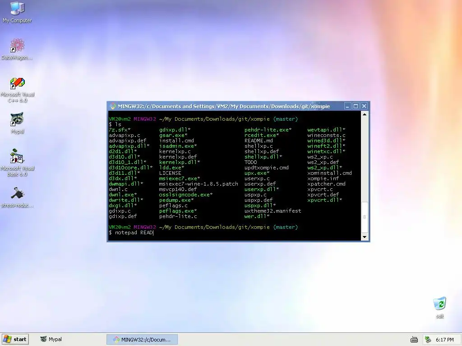Click on osslsigncode.exe* in the listing
Image resolution: width=462 pixels, height=346 pixels.
(x=185, y=195)
